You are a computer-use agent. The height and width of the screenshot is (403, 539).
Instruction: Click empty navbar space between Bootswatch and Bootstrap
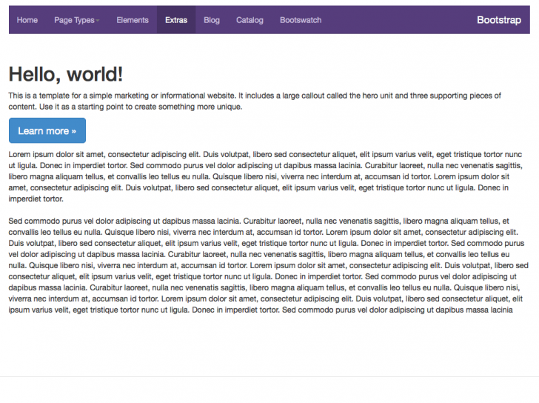[400, 20]
